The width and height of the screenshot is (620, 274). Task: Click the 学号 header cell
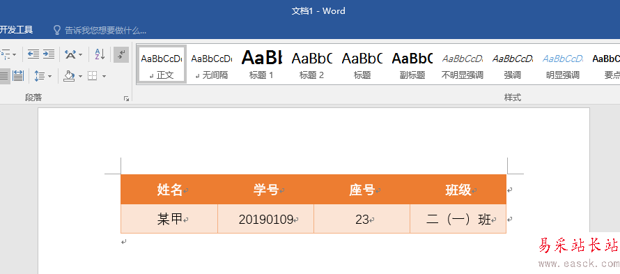pyautogui.click(x=265, y=190)
